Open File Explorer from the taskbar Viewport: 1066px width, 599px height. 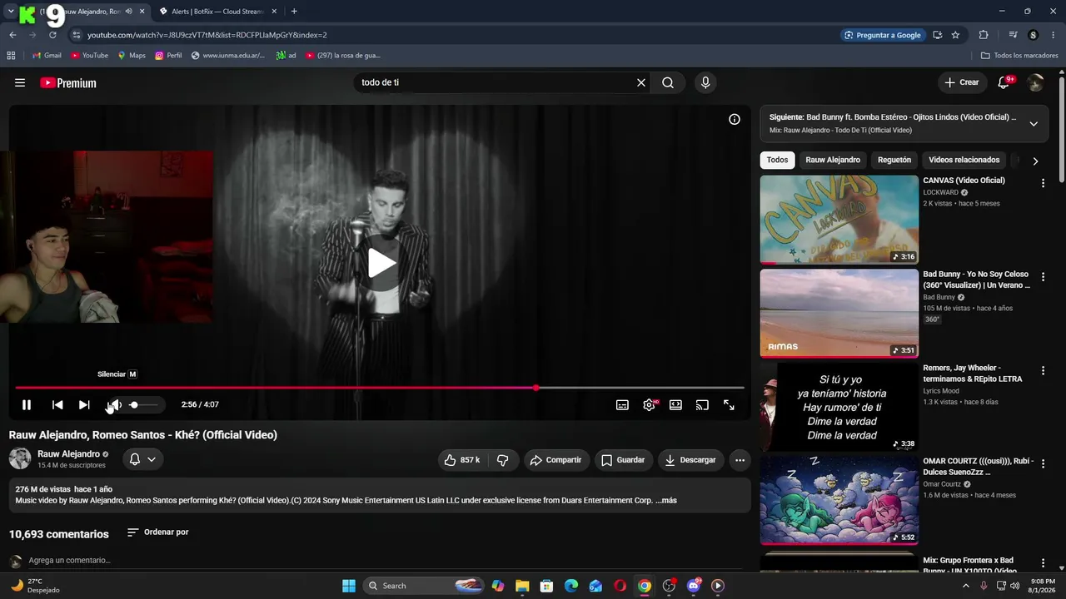pos(522,586)
